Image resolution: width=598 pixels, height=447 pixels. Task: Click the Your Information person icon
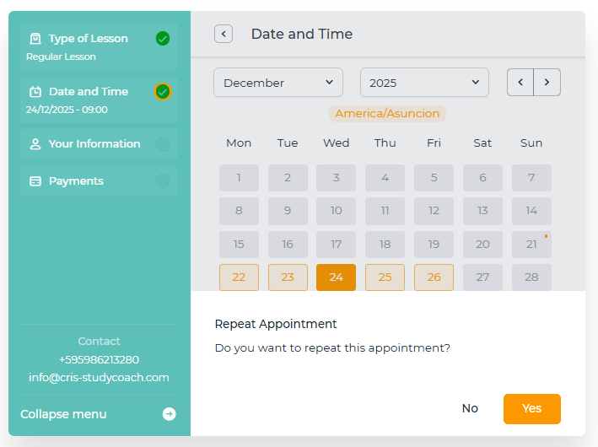[35, 144]
